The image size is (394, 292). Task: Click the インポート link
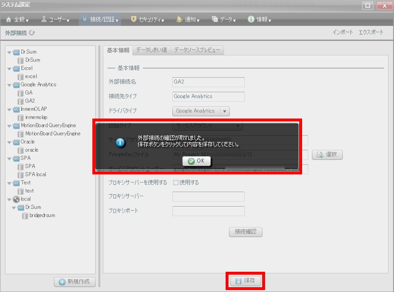pyautogui.click(x=343, y=32)
